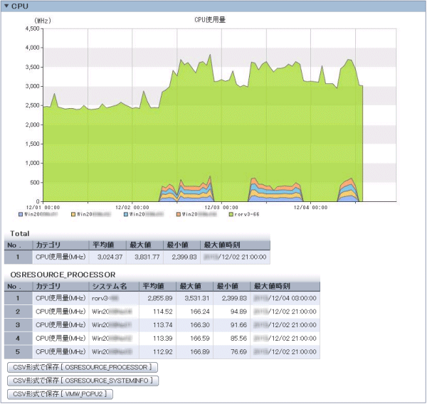Click the first blue Win20 legend swatch

pyautogui.click(x=21, y=213)
